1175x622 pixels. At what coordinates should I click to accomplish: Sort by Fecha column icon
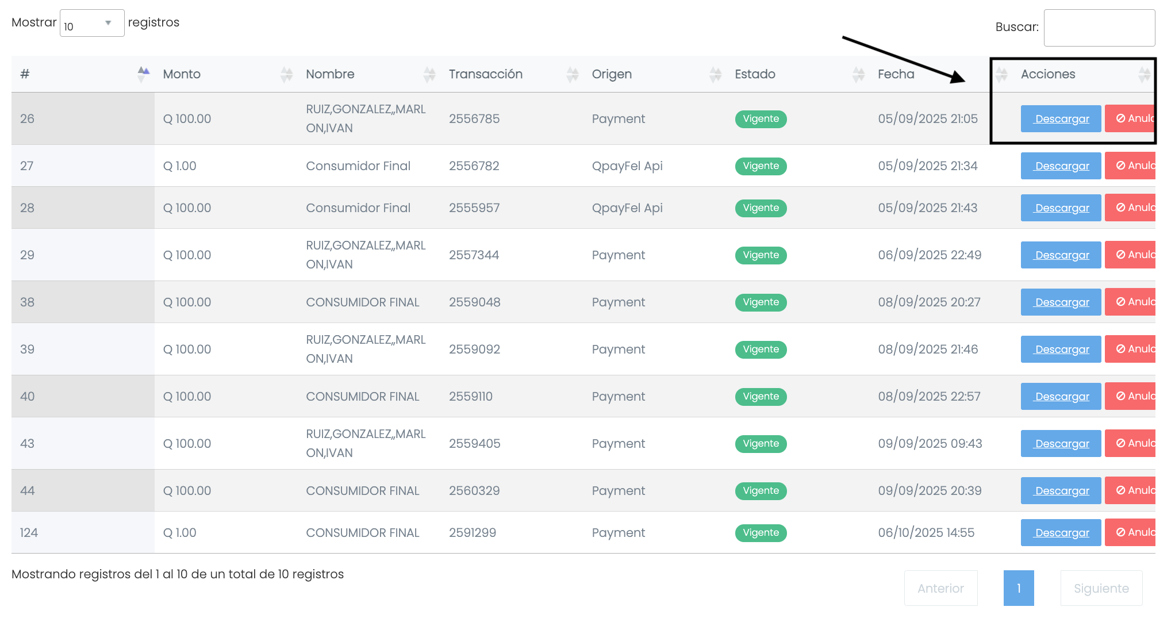tap(1001, 74)
